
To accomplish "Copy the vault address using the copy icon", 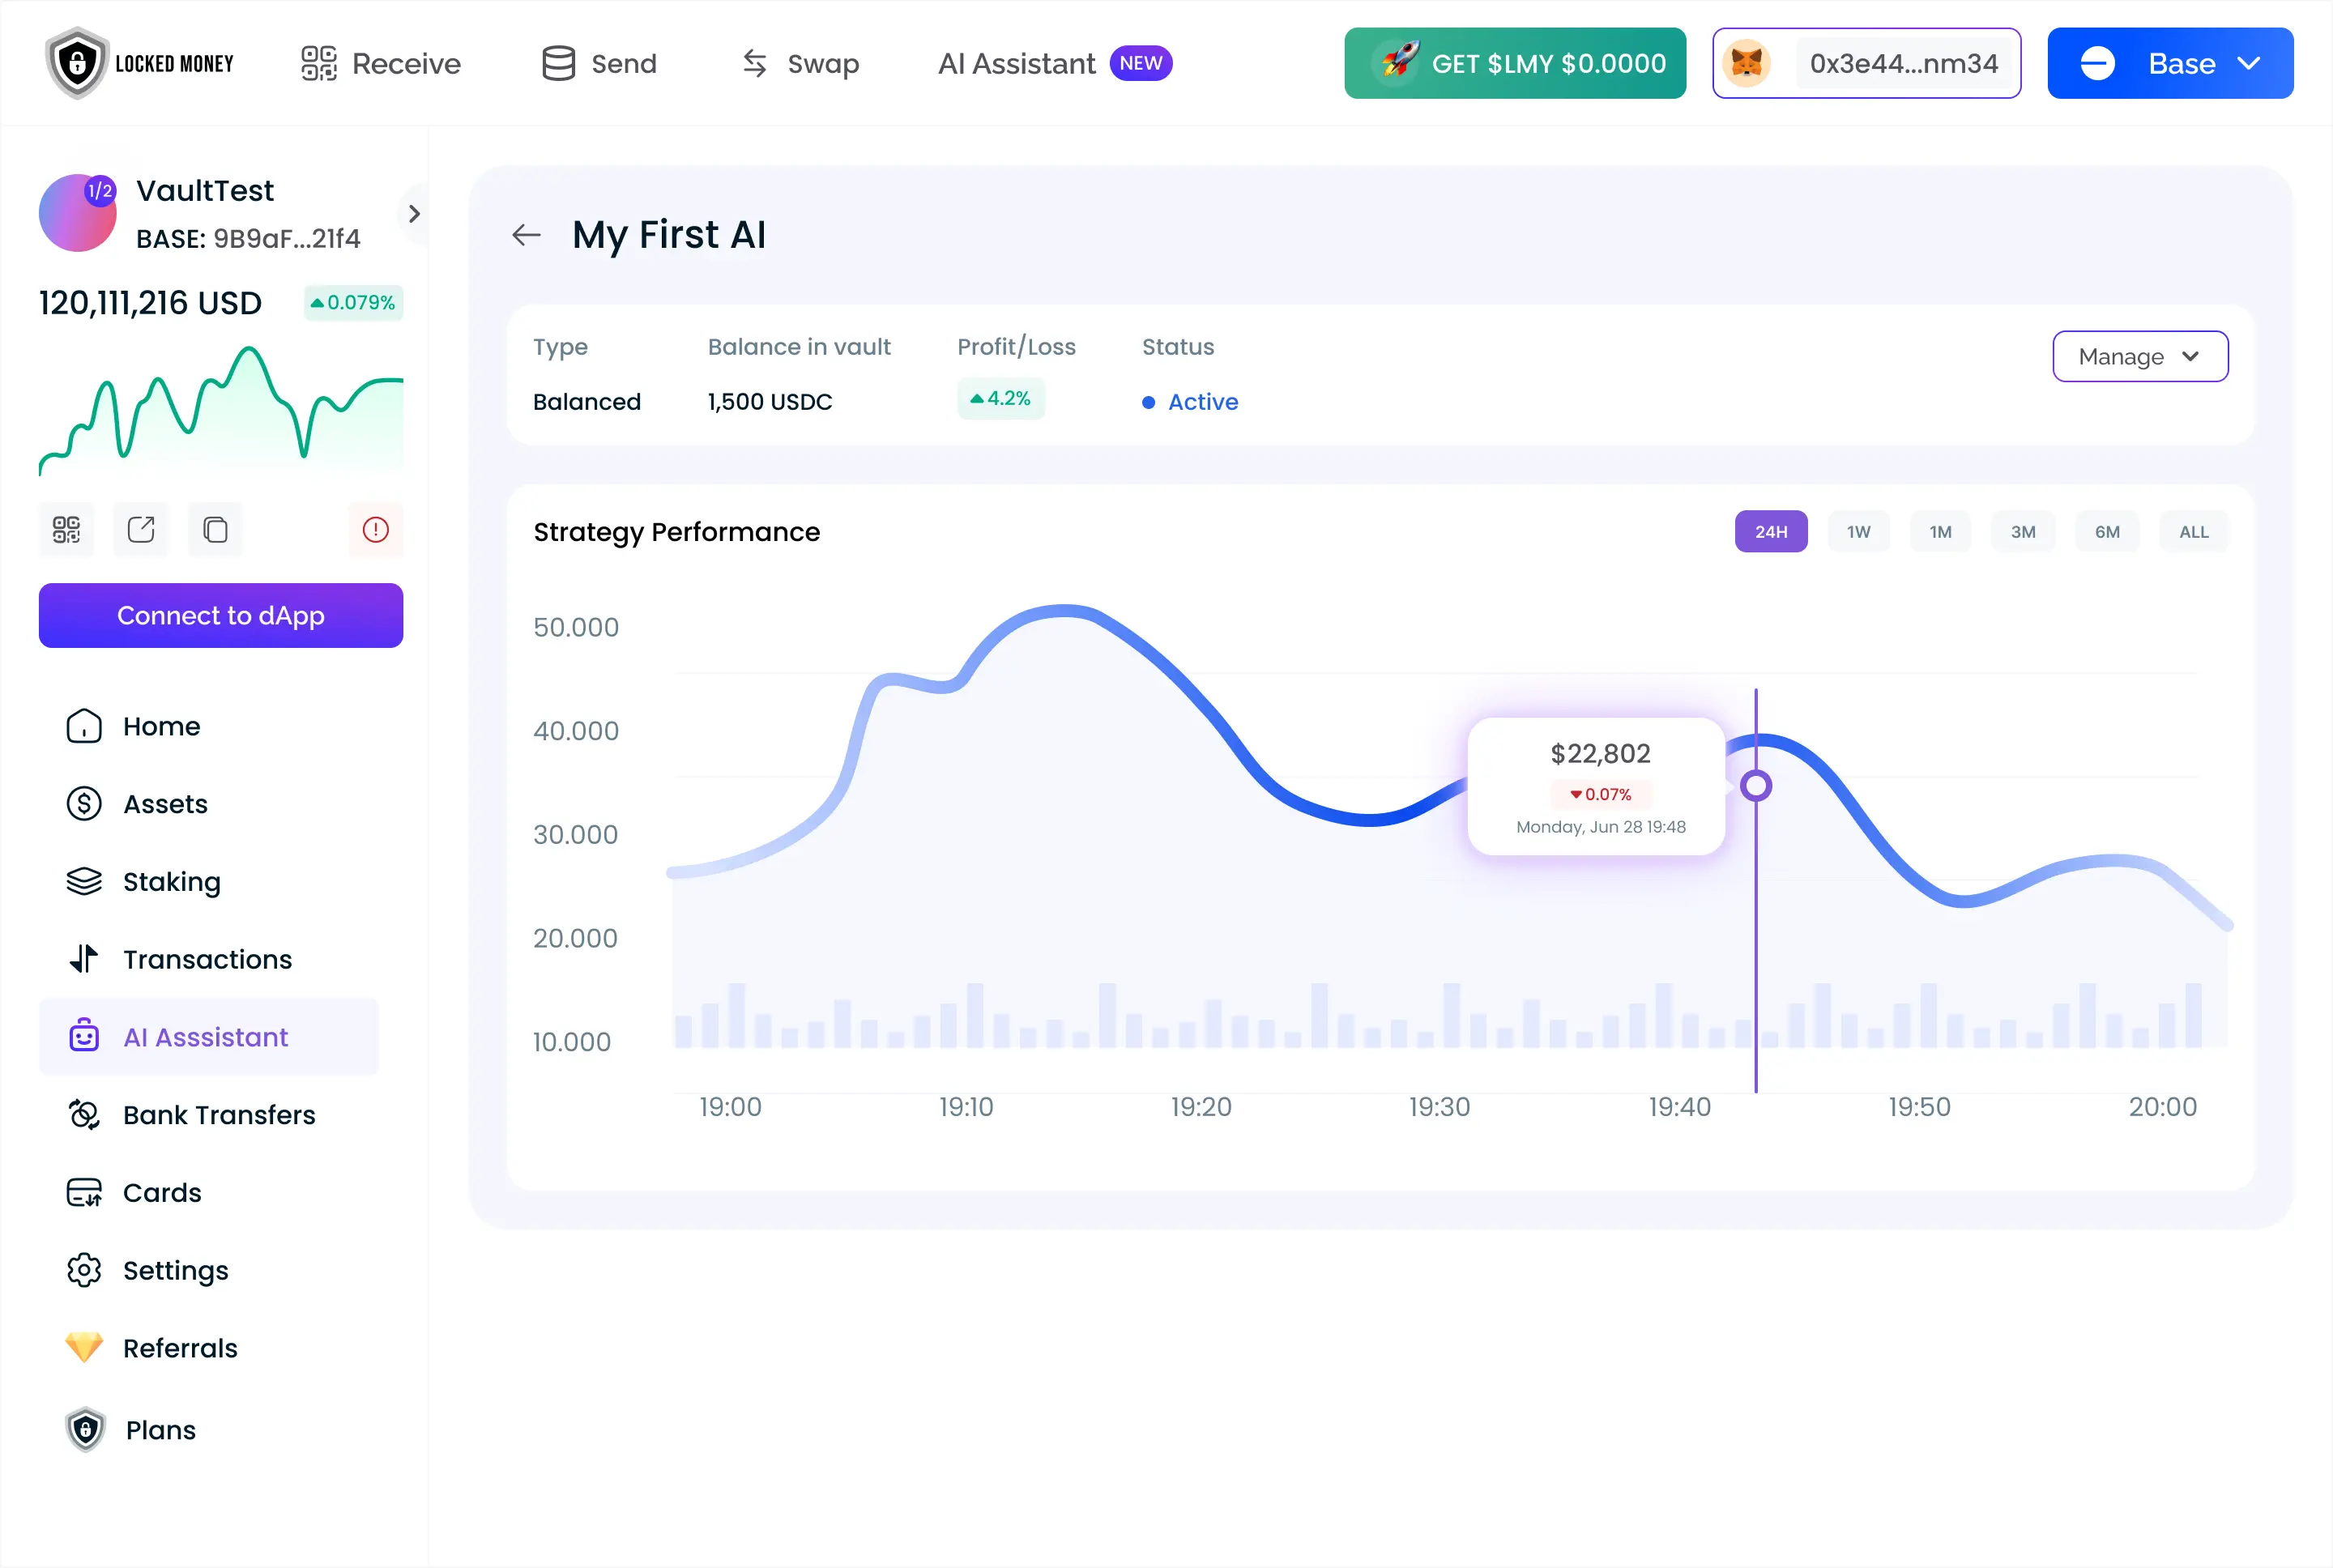I will point(214,529).
